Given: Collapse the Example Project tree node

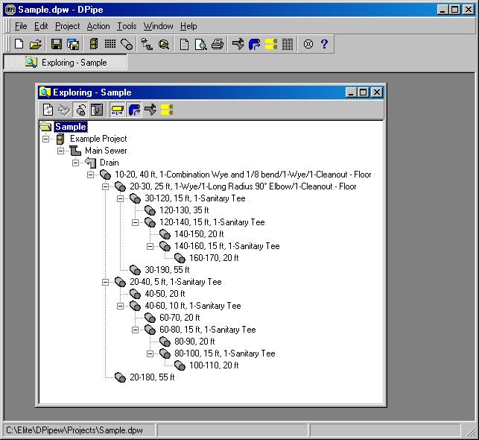Looking at the screenshot, I should [46, 139].
